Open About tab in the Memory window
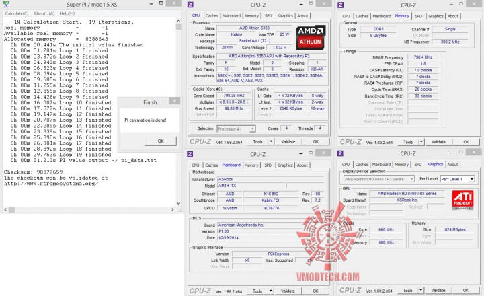 coord(453,16)
